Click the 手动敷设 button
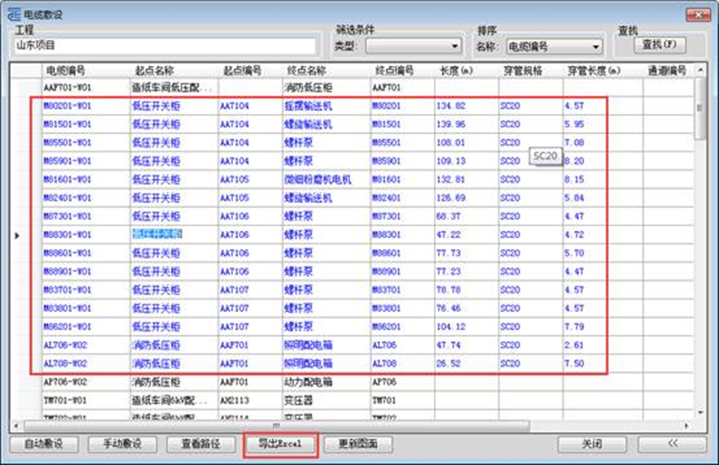 click(122, 444)
